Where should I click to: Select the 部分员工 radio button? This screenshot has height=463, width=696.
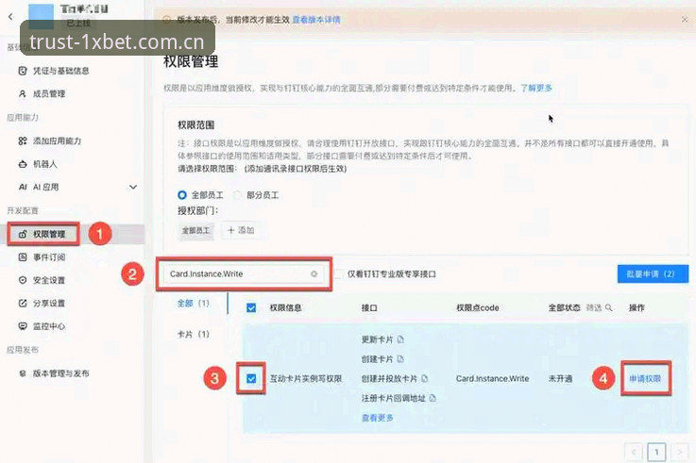point(237,195)
